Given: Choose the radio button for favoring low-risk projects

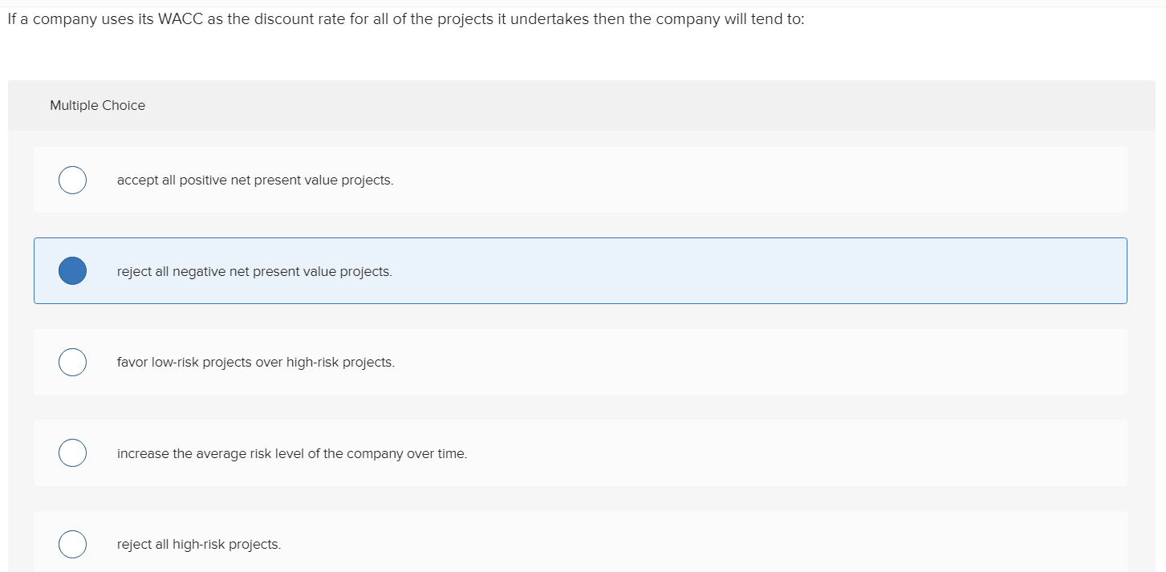Looking at the screenshot, I should pyautogui.click(x=72, y=363).
